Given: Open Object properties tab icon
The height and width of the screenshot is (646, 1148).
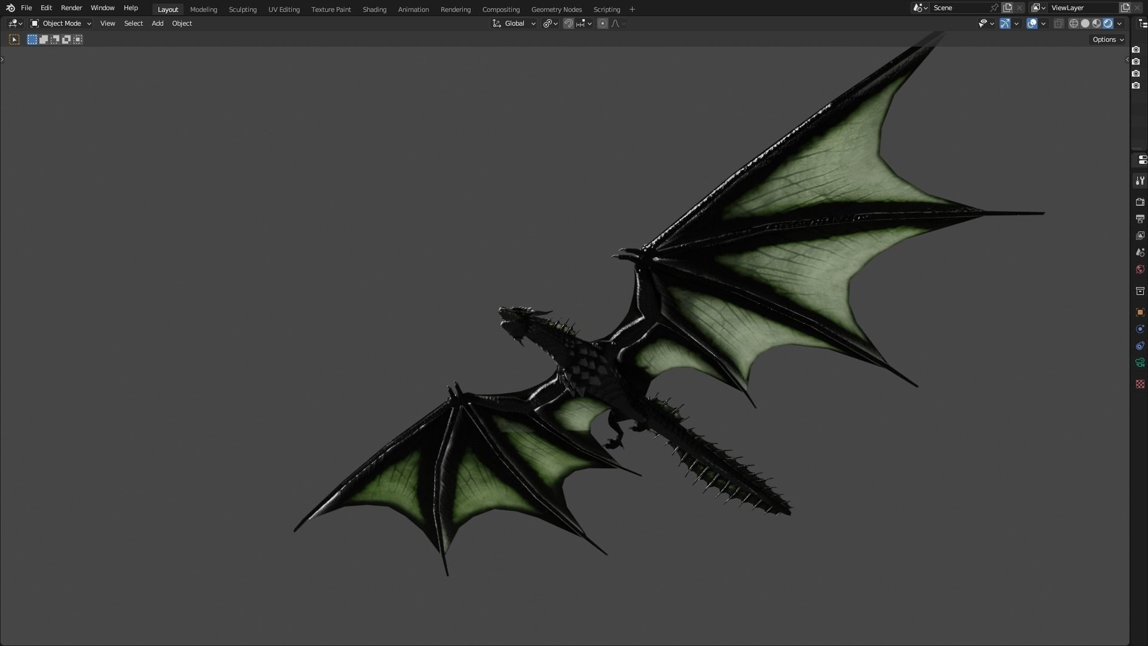Looking at the screenshot, I should [1140, 312].
